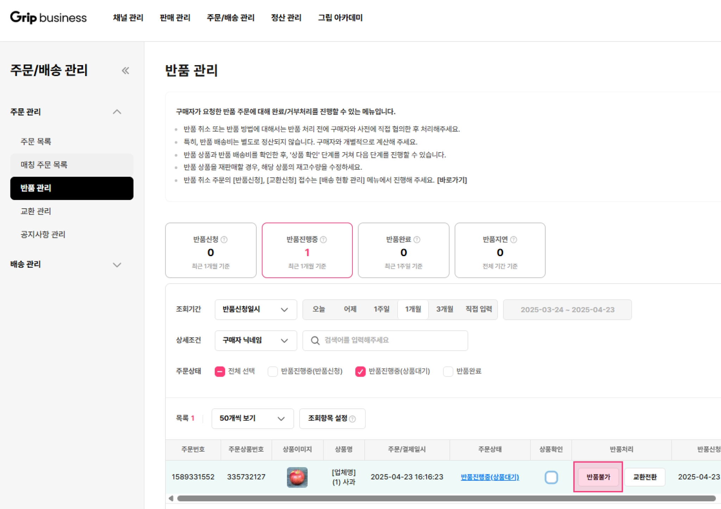721x509 pixels.
Task: Open help icon next to 반품지연
Action: (514, 240)
